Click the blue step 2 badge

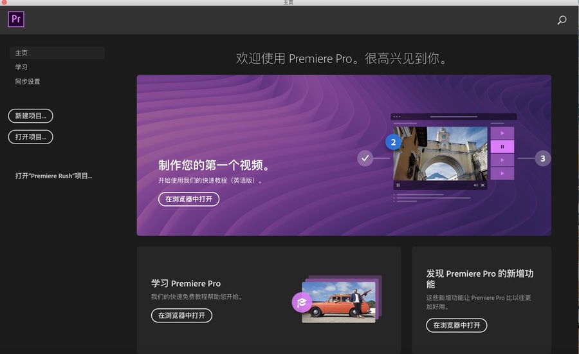click(393, 142)
